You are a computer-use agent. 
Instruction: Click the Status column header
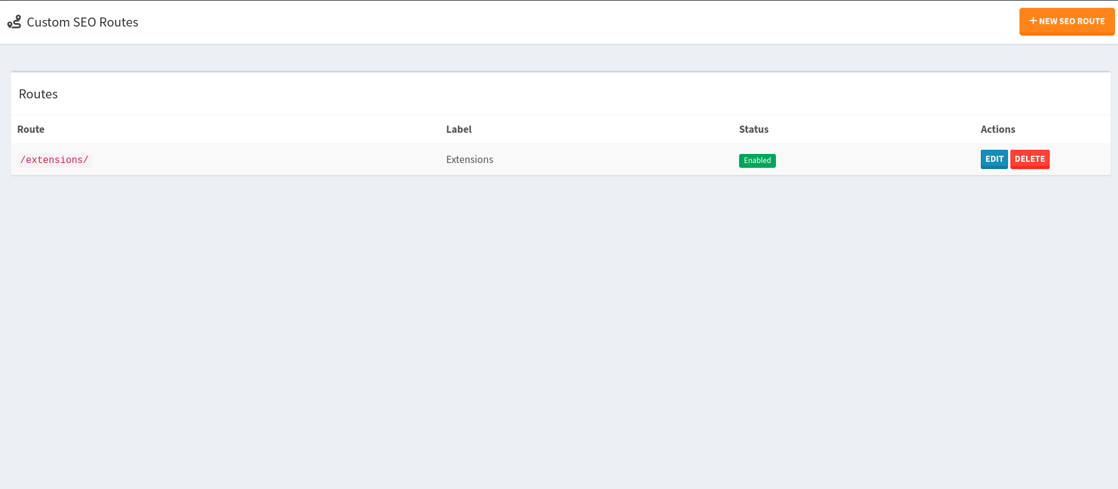coord(754,129)
